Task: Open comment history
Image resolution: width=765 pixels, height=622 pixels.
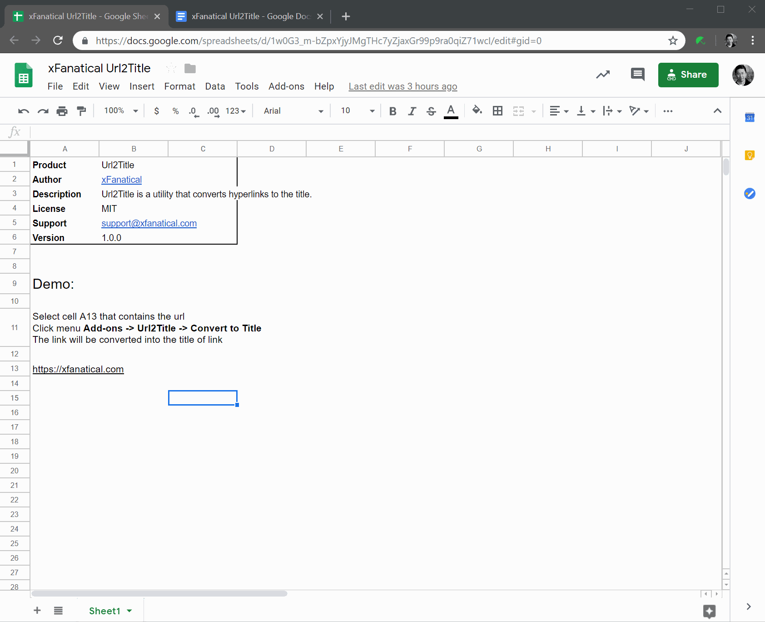Action: coord(637,75)
